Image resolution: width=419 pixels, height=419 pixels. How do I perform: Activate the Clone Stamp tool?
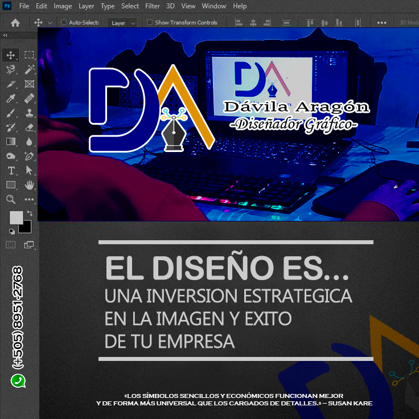(x=30, y=113)
